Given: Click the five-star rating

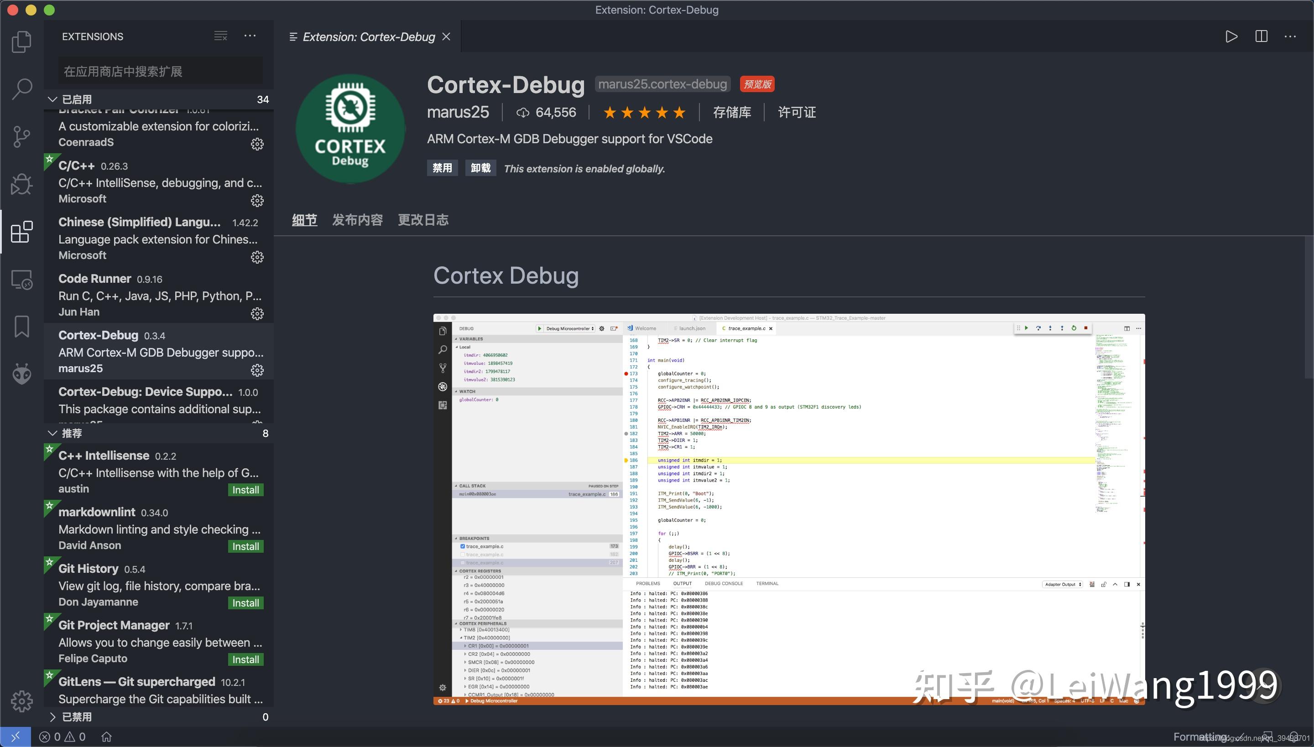Looking at the screenshot, I should click(644, 112).
